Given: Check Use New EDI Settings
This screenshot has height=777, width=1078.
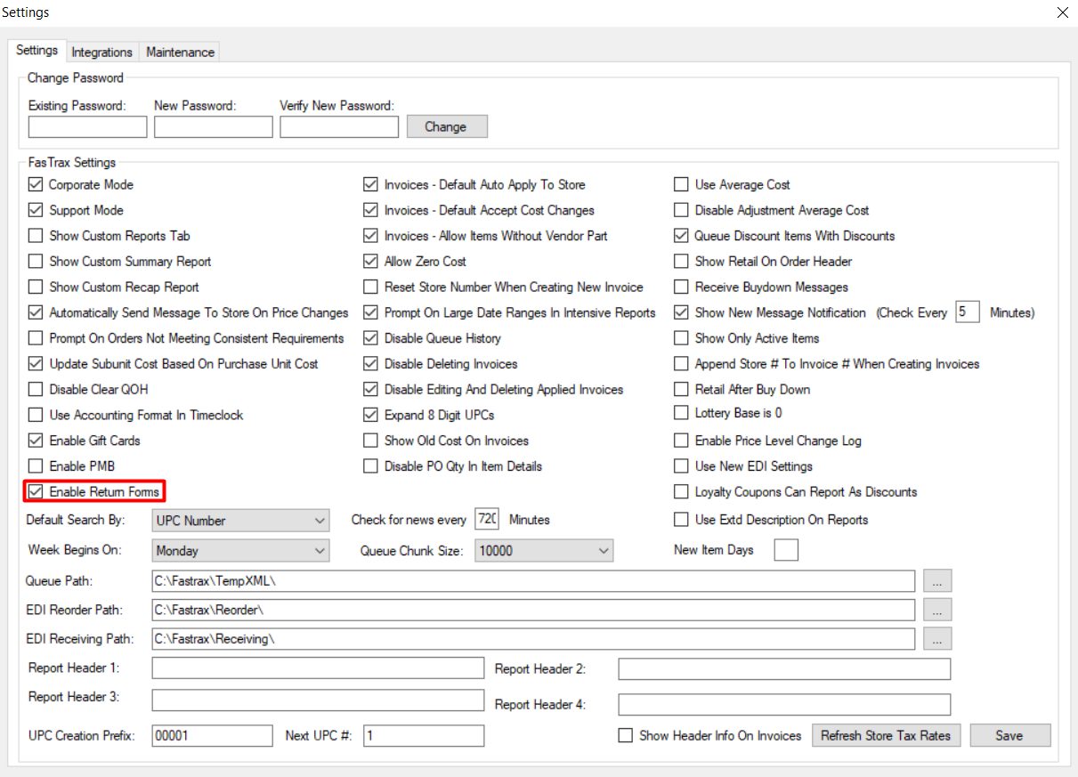Looking at the screenshot, I should (x=681, y=465).
